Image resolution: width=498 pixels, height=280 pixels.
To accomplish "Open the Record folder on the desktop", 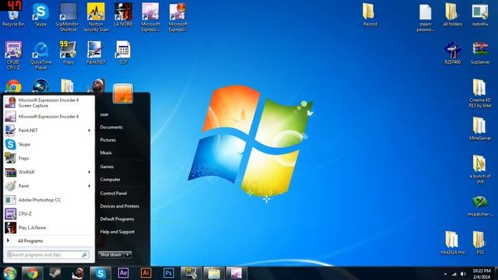I will click(370, 16).
